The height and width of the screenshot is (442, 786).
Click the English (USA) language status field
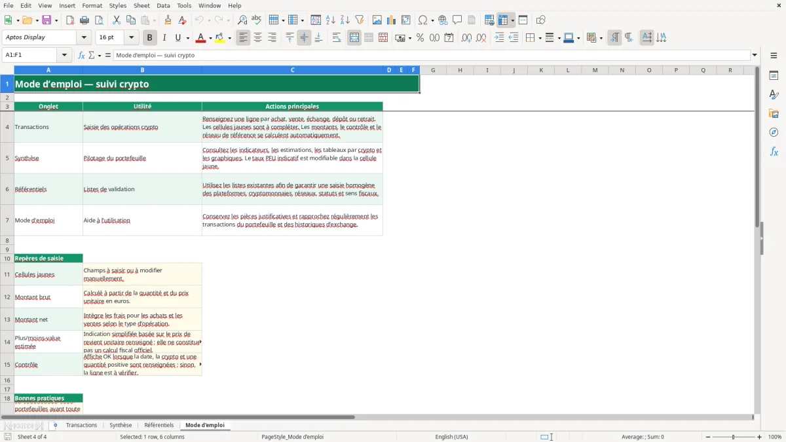451,437
